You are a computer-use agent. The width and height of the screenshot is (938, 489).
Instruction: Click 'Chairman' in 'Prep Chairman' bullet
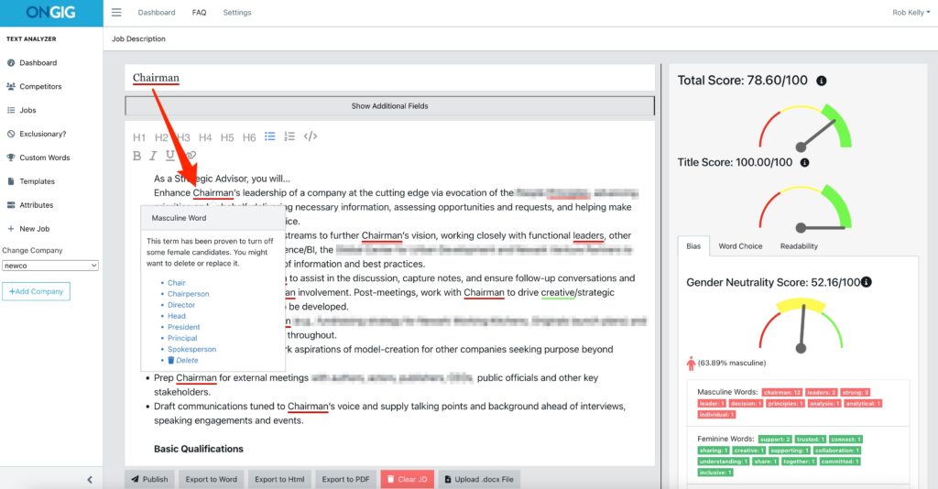pos(196,378)
